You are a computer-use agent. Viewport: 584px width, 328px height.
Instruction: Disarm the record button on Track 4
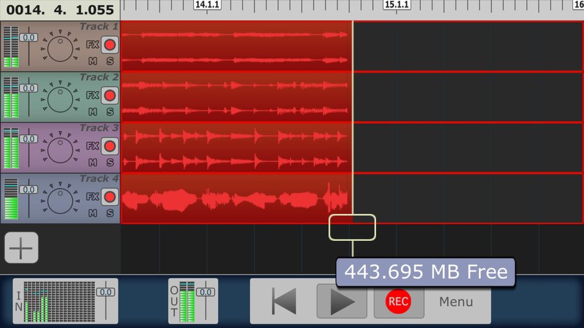(x=109, y=197)
